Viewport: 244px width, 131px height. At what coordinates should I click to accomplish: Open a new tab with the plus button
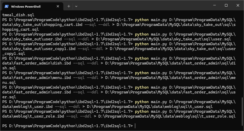tap(69, 6)
